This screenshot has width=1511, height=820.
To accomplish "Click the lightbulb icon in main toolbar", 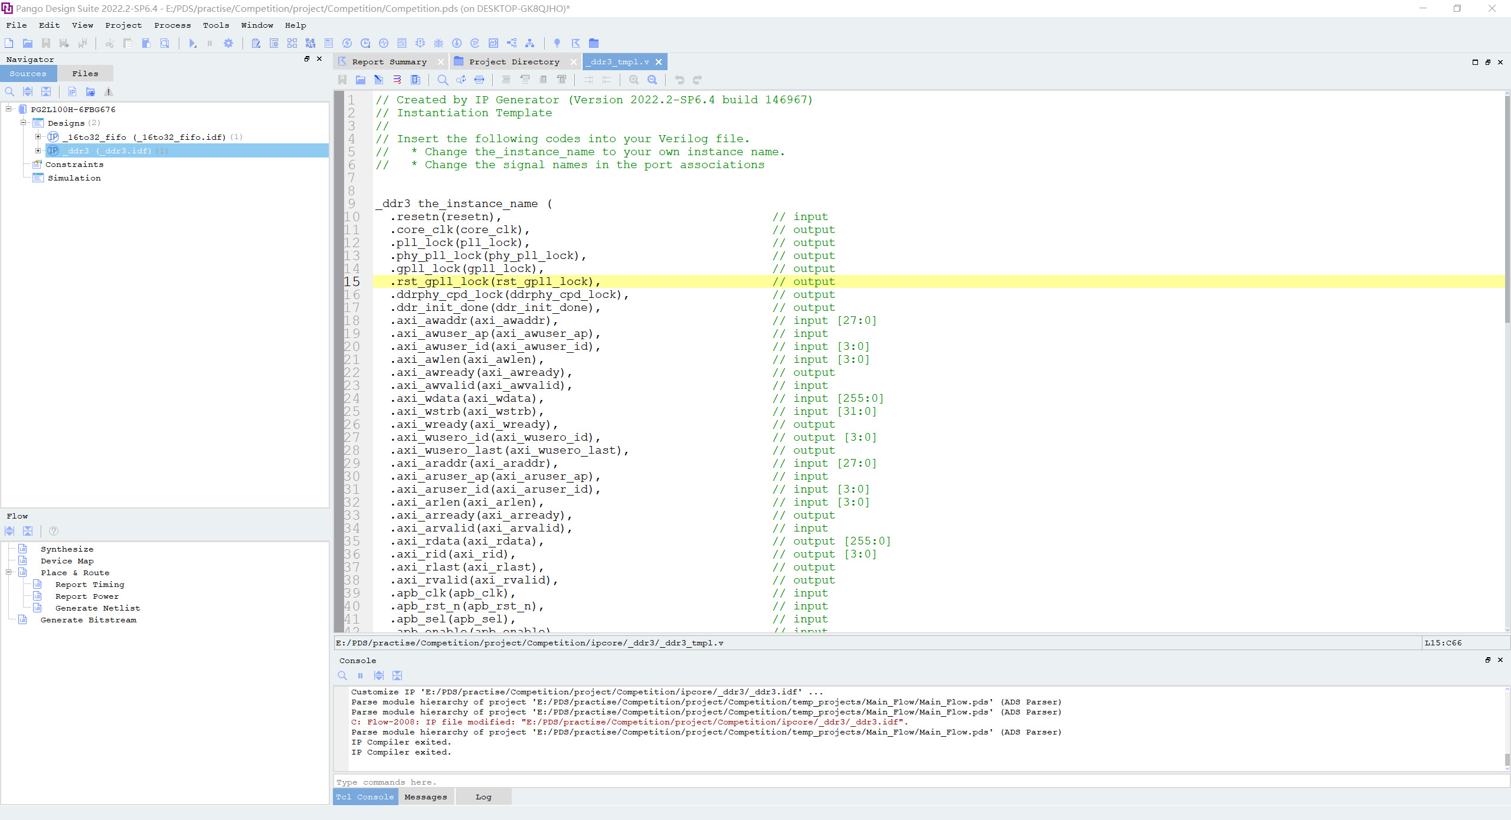I will click(x=557, y=43).
